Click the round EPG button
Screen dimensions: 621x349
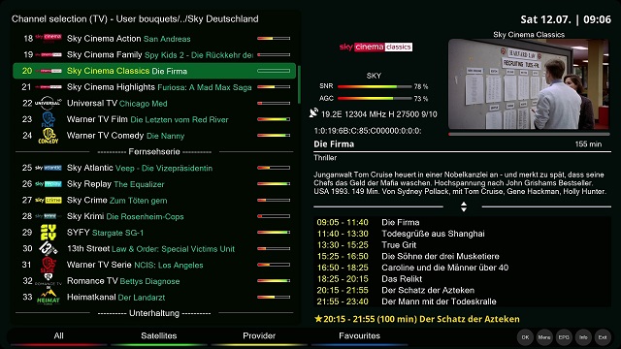564,337
